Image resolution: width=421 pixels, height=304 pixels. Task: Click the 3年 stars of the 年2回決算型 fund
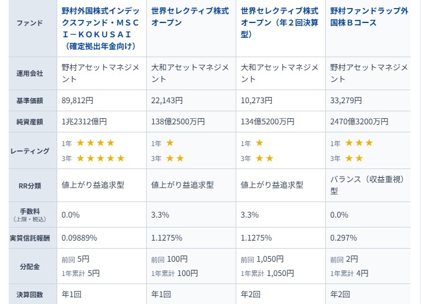tap(264, 159)
